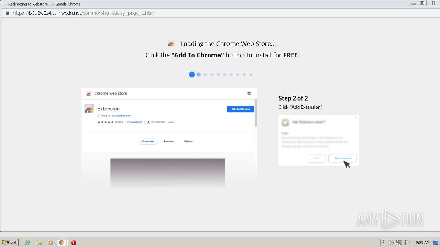Open the extensions.com offered-by link
Viewport: 440px width, 247px height.
pos(121,116)
